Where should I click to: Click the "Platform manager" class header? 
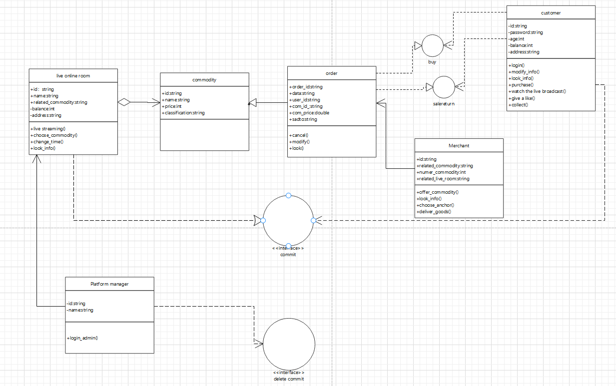point(109,284)
